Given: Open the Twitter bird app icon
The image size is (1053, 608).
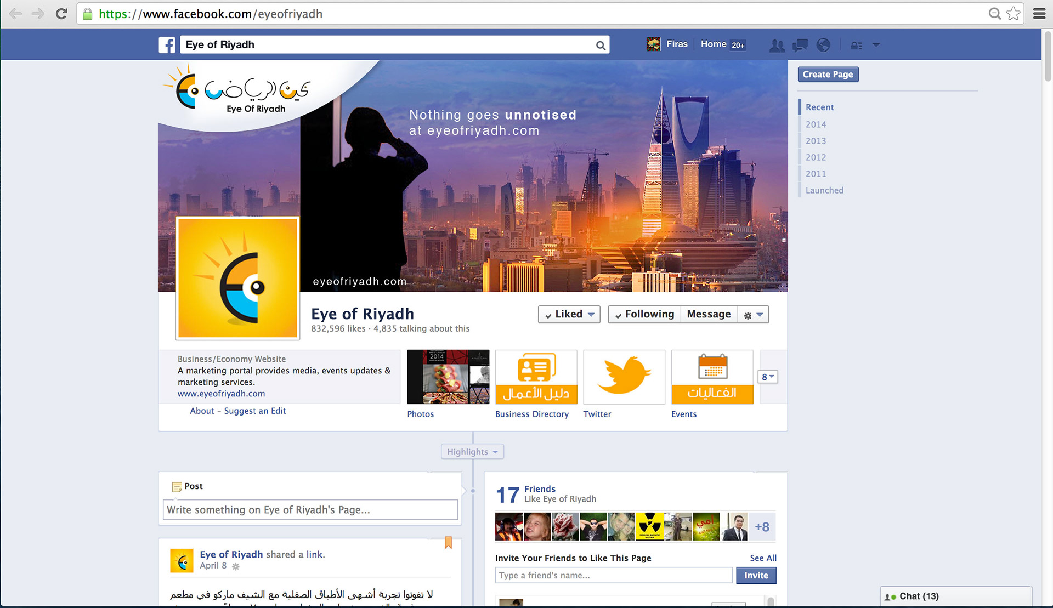Looking at the screenshot, I should (x=624, y=377).
